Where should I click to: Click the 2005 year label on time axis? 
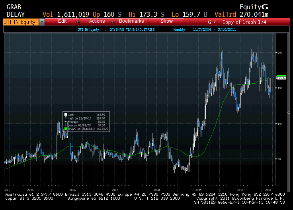point(30,190)
